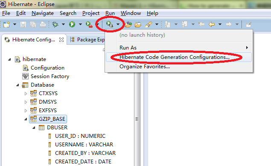Select Organize Favorites menu entry
This screenshot has height=166, width=271.
[179, 67]
